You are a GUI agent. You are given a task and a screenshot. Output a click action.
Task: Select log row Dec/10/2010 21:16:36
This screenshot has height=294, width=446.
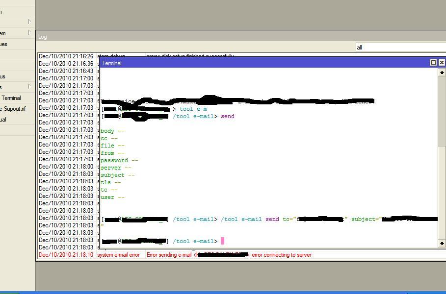[66, 64]
